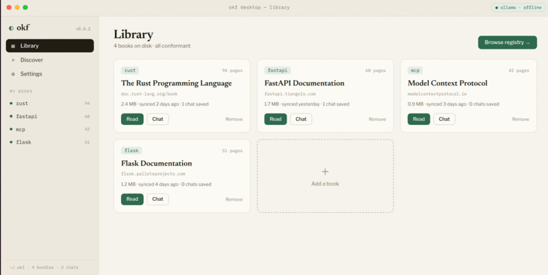Image resolution: width=548 pixels, height=275 pixels.
Task: Open Chat for FastAPI Documentation
Action: tap(301, 119)
